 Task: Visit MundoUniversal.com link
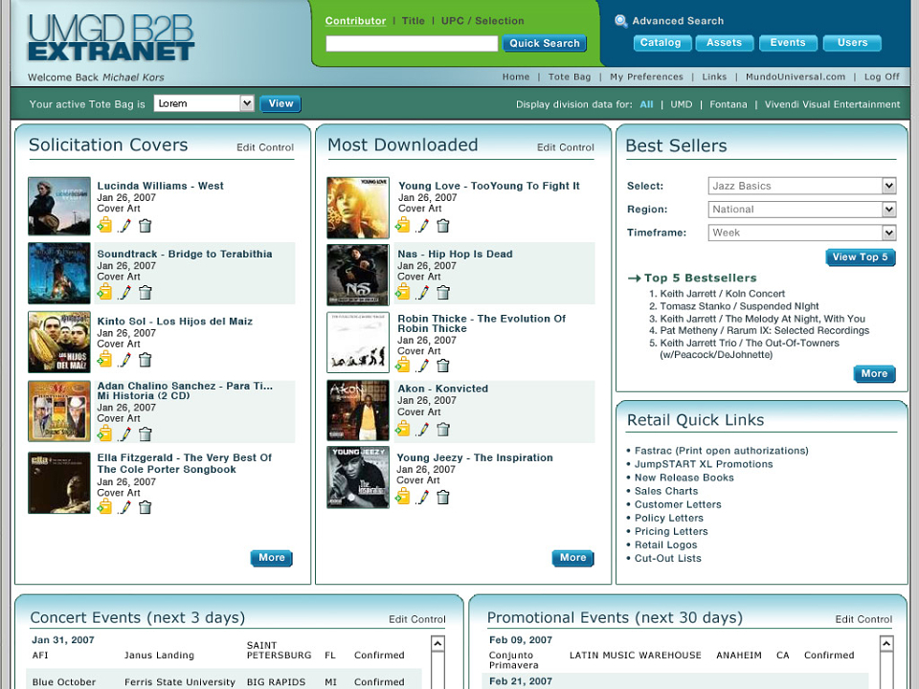point(796,77)
